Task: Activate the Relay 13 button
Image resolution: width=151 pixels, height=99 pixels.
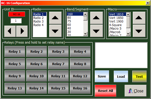Action: point(15,88)
